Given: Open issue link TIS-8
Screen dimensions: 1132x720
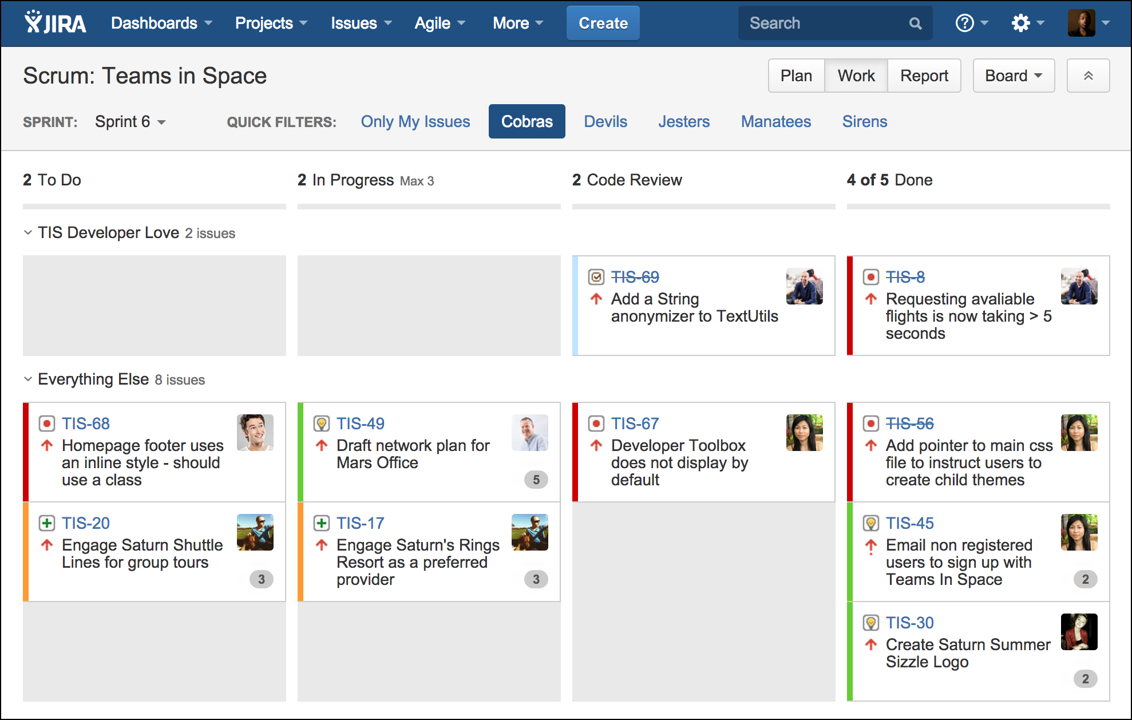Looking at the screenshot, I should [x=905, y=277].
